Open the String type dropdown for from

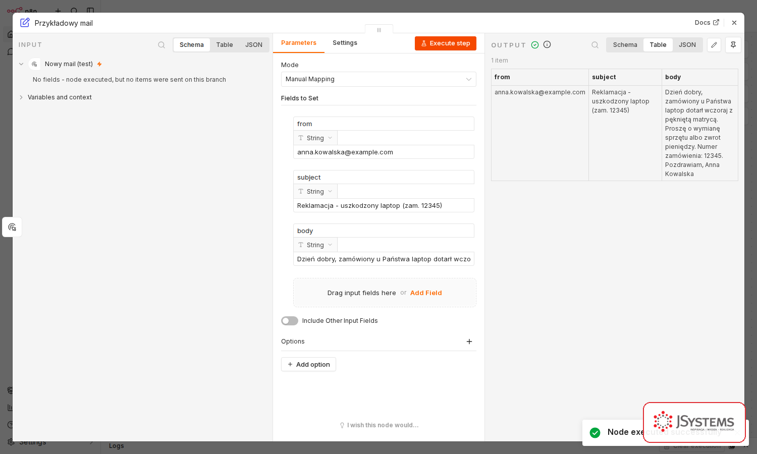[315, 138]
